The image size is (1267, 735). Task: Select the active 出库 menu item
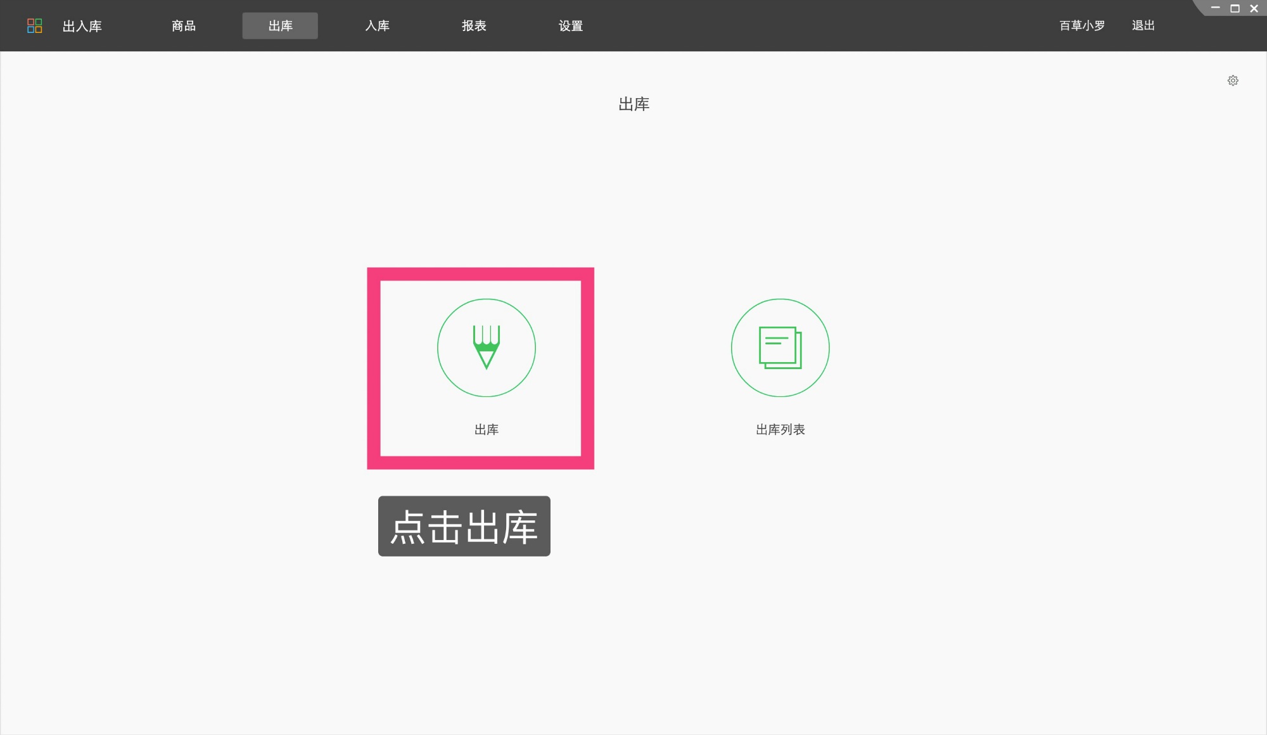(x=280, y=26)
